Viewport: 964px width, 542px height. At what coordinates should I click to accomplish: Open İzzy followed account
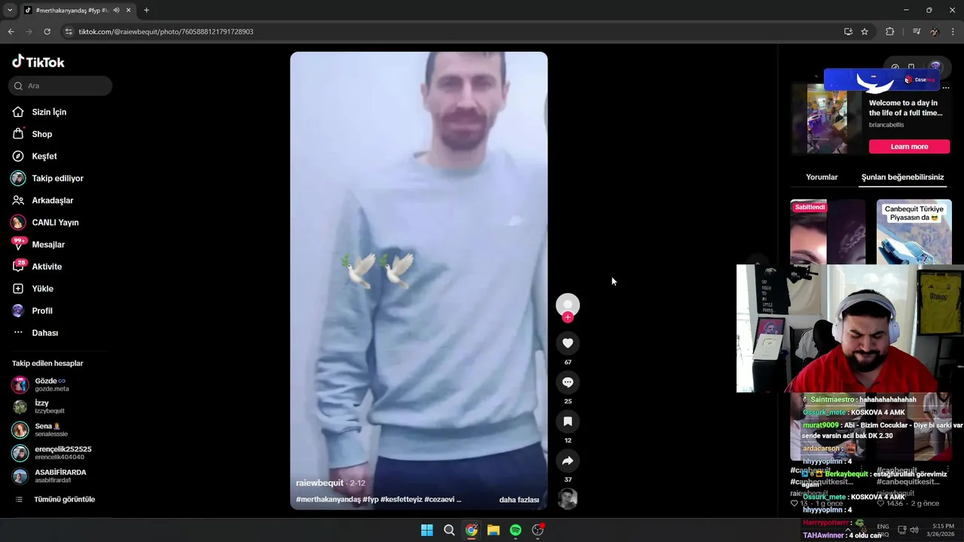pos(50,406)
